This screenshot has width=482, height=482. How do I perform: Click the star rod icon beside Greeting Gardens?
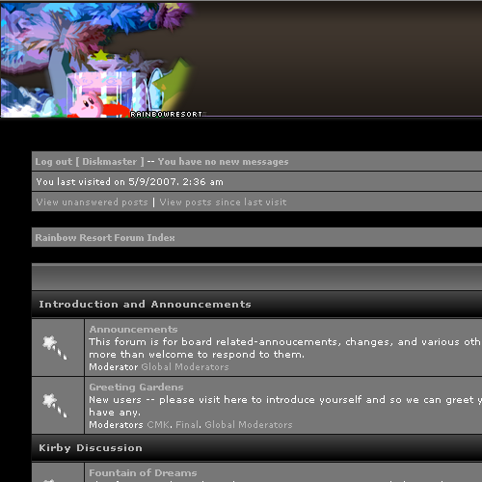pyautogui.click(x=55, y=405)
